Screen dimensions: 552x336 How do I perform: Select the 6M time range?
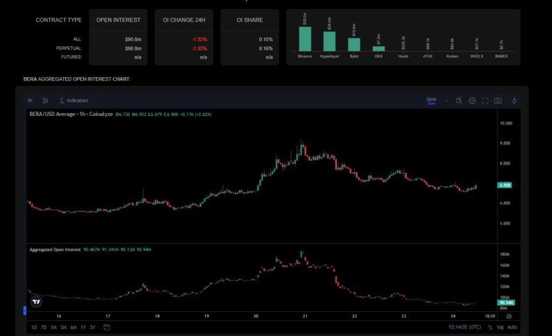tap(73, 327)
